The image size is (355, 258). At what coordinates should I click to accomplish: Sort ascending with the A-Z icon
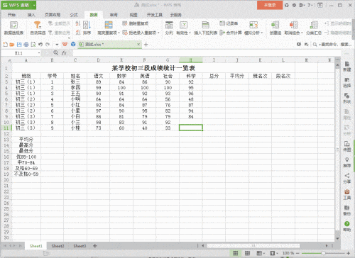[x=78, y=23]
